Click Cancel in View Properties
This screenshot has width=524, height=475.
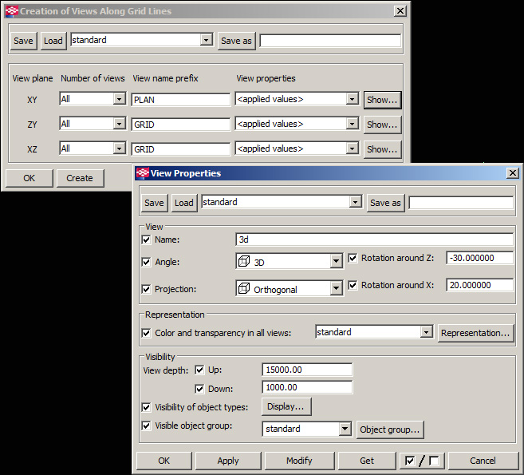click(483, 461)
